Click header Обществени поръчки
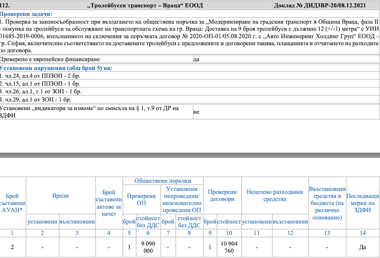Viewport: 380px width, 258px height. click(x=162, y=181)
